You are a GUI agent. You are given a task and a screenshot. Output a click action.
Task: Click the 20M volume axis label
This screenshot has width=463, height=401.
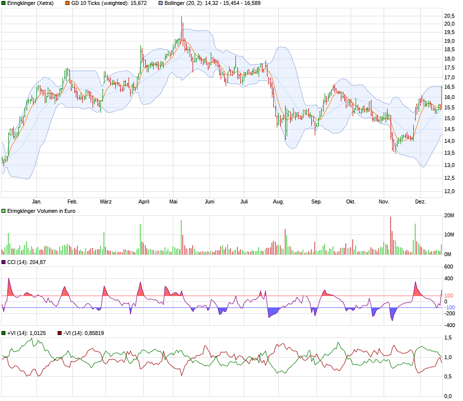(449, 216)
